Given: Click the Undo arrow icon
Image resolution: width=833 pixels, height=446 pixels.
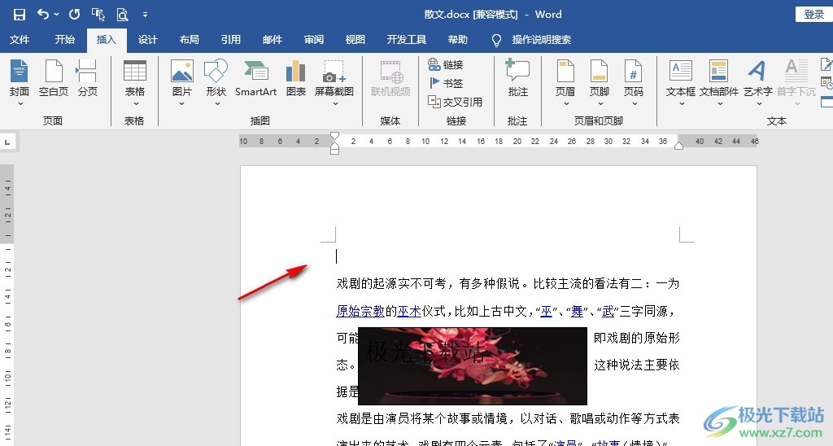Looking at the screenshot, I should coord(43,15).
